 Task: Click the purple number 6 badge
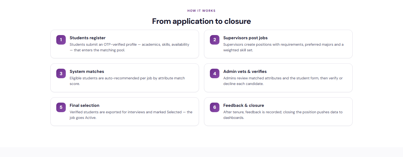click(215, 107)
